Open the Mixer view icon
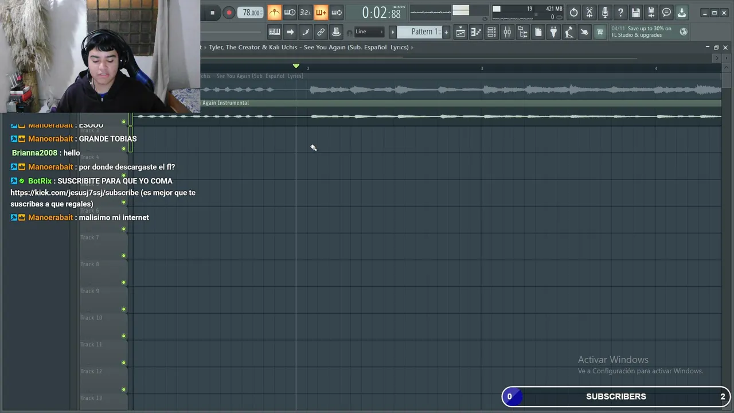734x413 pixels. click(507, 32)
